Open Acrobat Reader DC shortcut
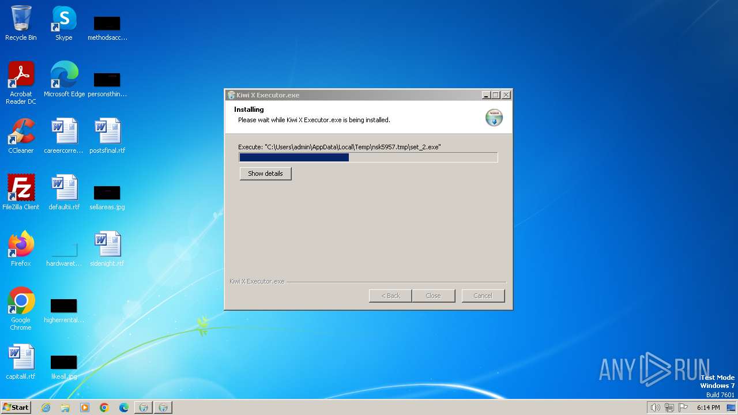 [x=21, y=82]
